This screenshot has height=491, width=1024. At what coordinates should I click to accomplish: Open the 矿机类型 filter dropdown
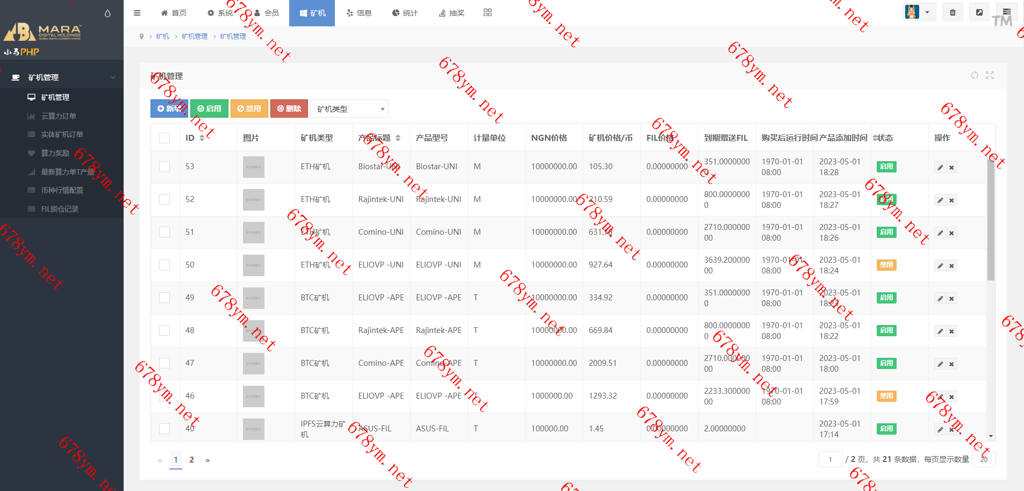(x=349, y=109)
